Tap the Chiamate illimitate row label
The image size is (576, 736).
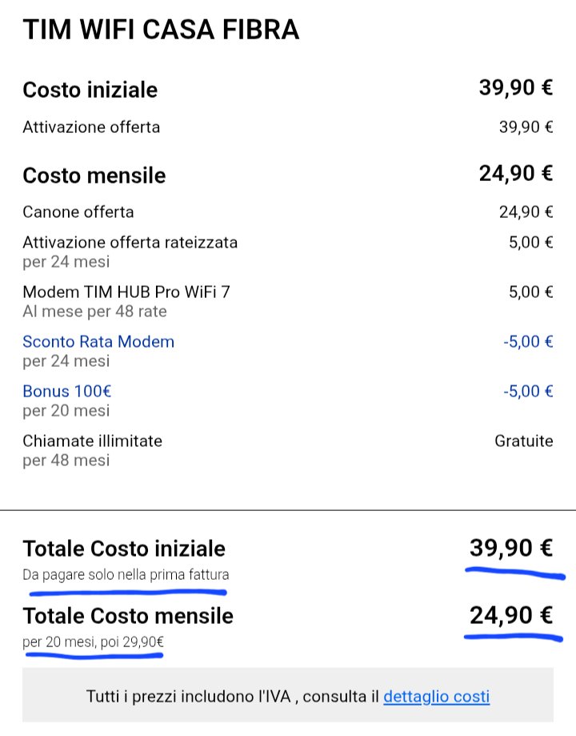pos(92,441)
